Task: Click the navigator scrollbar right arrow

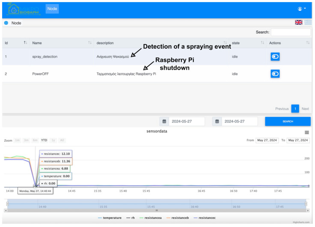Action: point(308,211)
